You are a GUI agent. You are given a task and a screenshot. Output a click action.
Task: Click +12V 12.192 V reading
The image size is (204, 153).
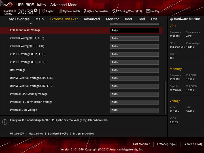point(175,111)
